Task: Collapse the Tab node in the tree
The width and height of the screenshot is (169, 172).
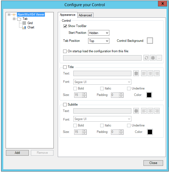Action: click(x=14, y=19)
